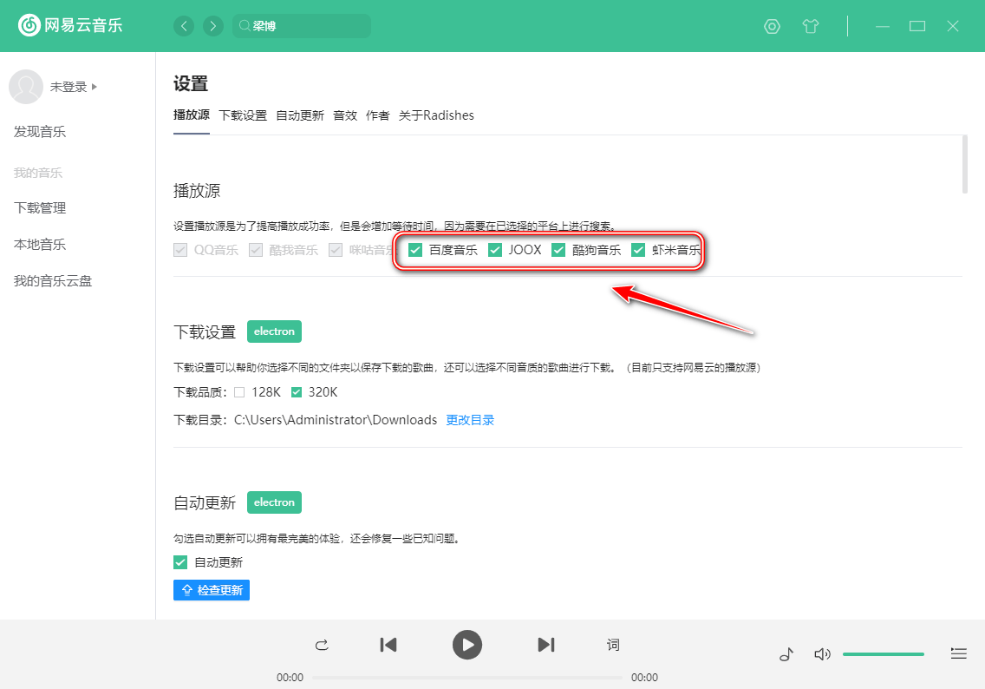This screenshot has width=985, height=689.
Task: Expand the 未登录 user menu arrow
Action: [95, 86]
